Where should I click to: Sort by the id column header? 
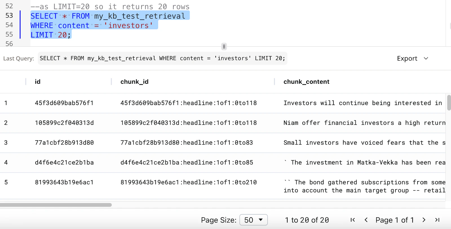pyautogui.click(x=37, y=82)
